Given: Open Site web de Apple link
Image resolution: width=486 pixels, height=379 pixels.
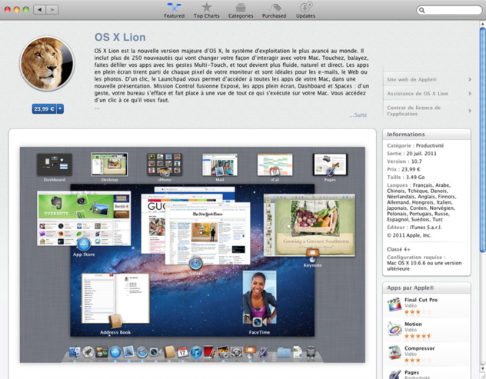Looking at the screenshot, I should (428, 80).
